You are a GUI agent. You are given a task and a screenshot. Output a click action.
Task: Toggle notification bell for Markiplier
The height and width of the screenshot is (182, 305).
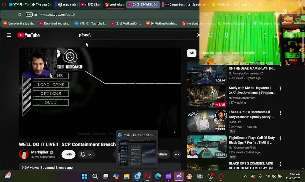[x=83, y=154]
